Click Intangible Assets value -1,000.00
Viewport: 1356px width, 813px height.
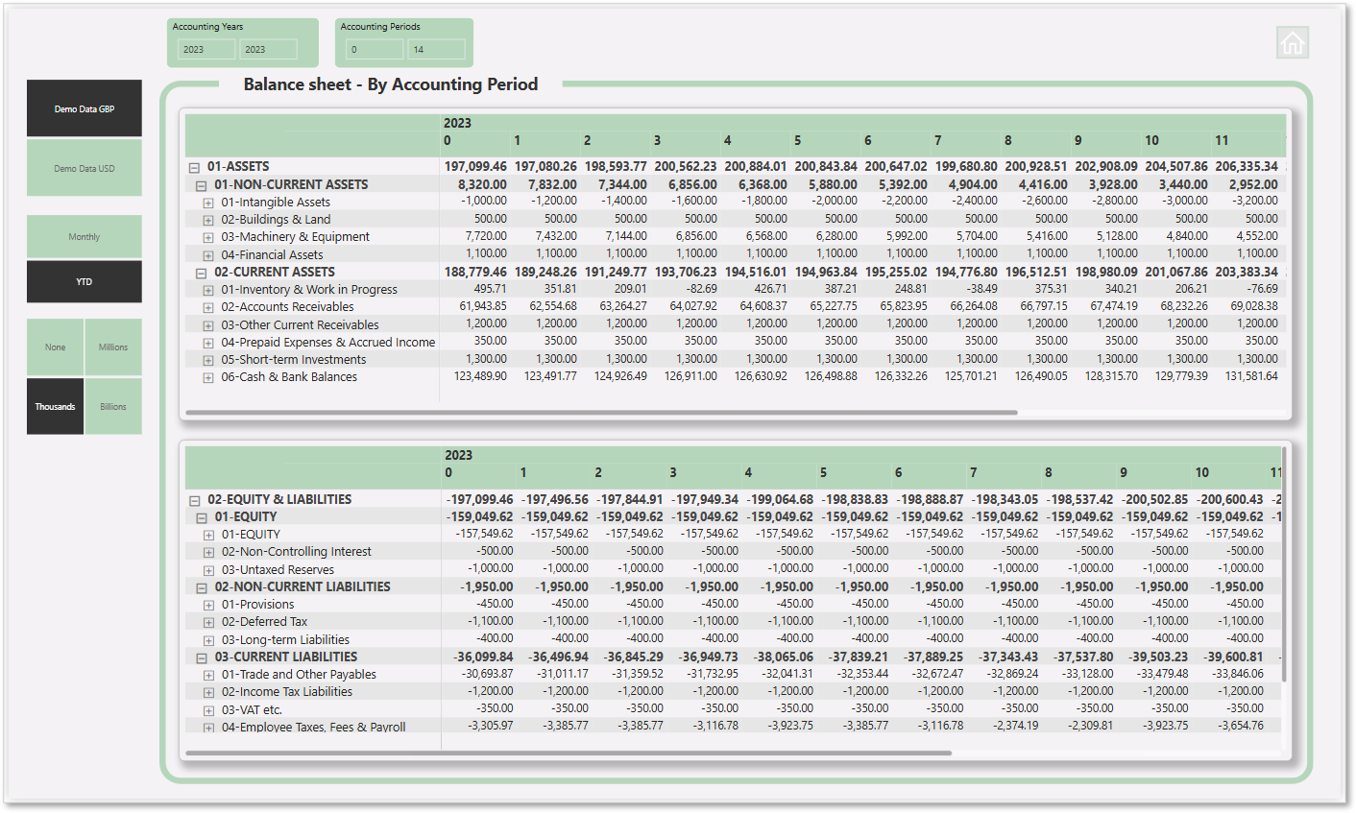(485, 201)
